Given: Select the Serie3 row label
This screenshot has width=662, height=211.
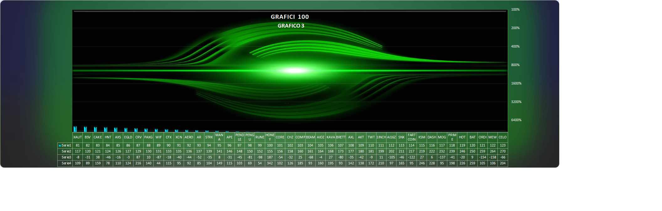Looking at the screenshot, I should [x=66, y=157].
